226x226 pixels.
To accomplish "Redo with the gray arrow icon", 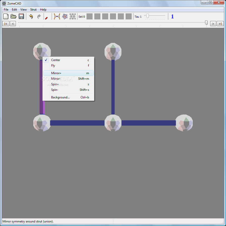I will tap(39, 16).
